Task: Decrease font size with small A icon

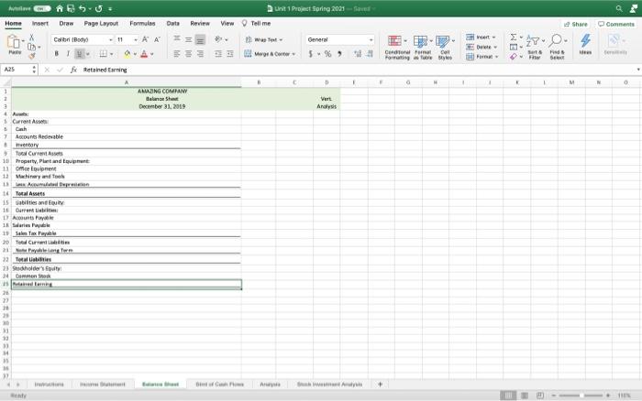Action: tap(157, 39)
